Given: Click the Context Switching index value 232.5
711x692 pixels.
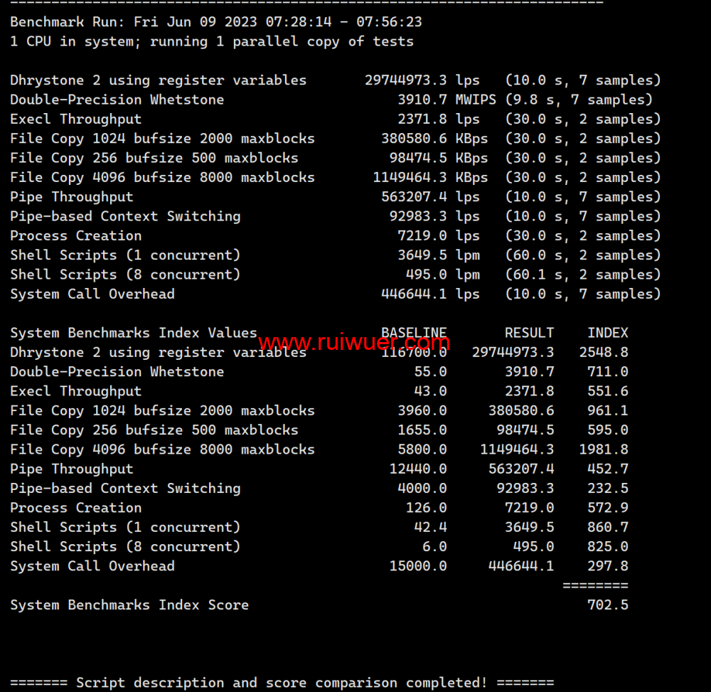Looking at the screenshot, I should point(607,489).
